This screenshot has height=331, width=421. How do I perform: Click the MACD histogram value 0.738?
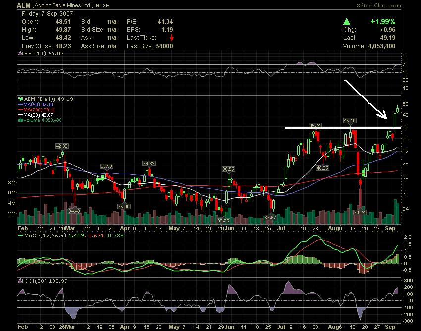pos(116,236)
